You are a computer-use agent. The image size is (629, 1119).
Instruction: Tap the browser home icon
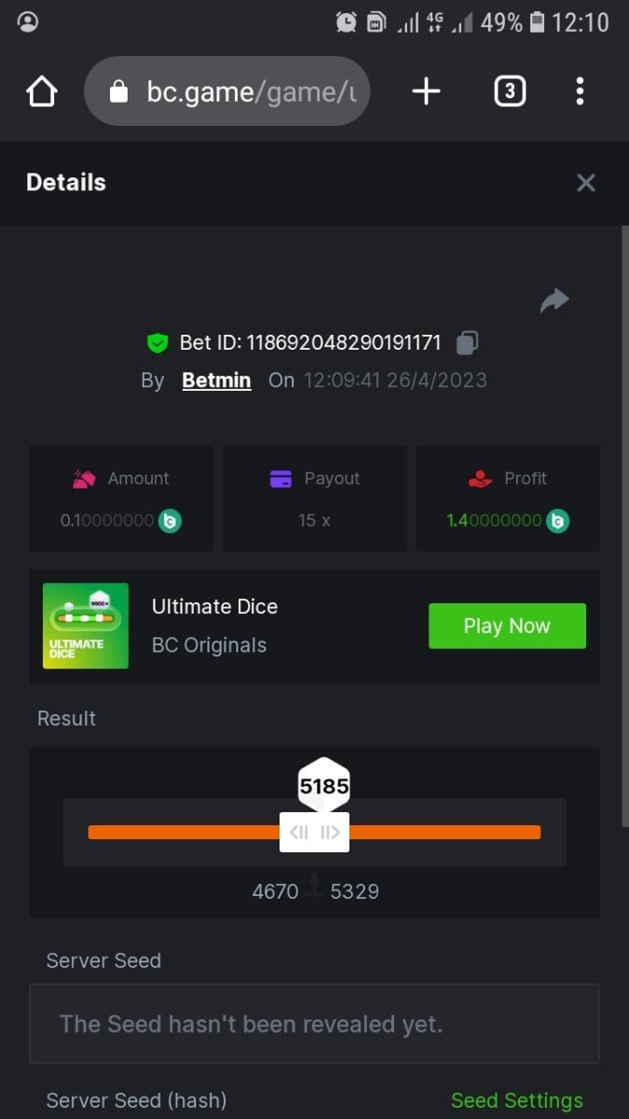(42, 91)
